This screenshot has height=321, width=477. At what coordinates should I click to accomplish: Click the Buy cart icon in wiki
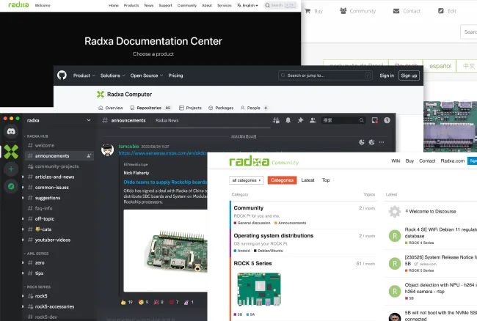307,11
